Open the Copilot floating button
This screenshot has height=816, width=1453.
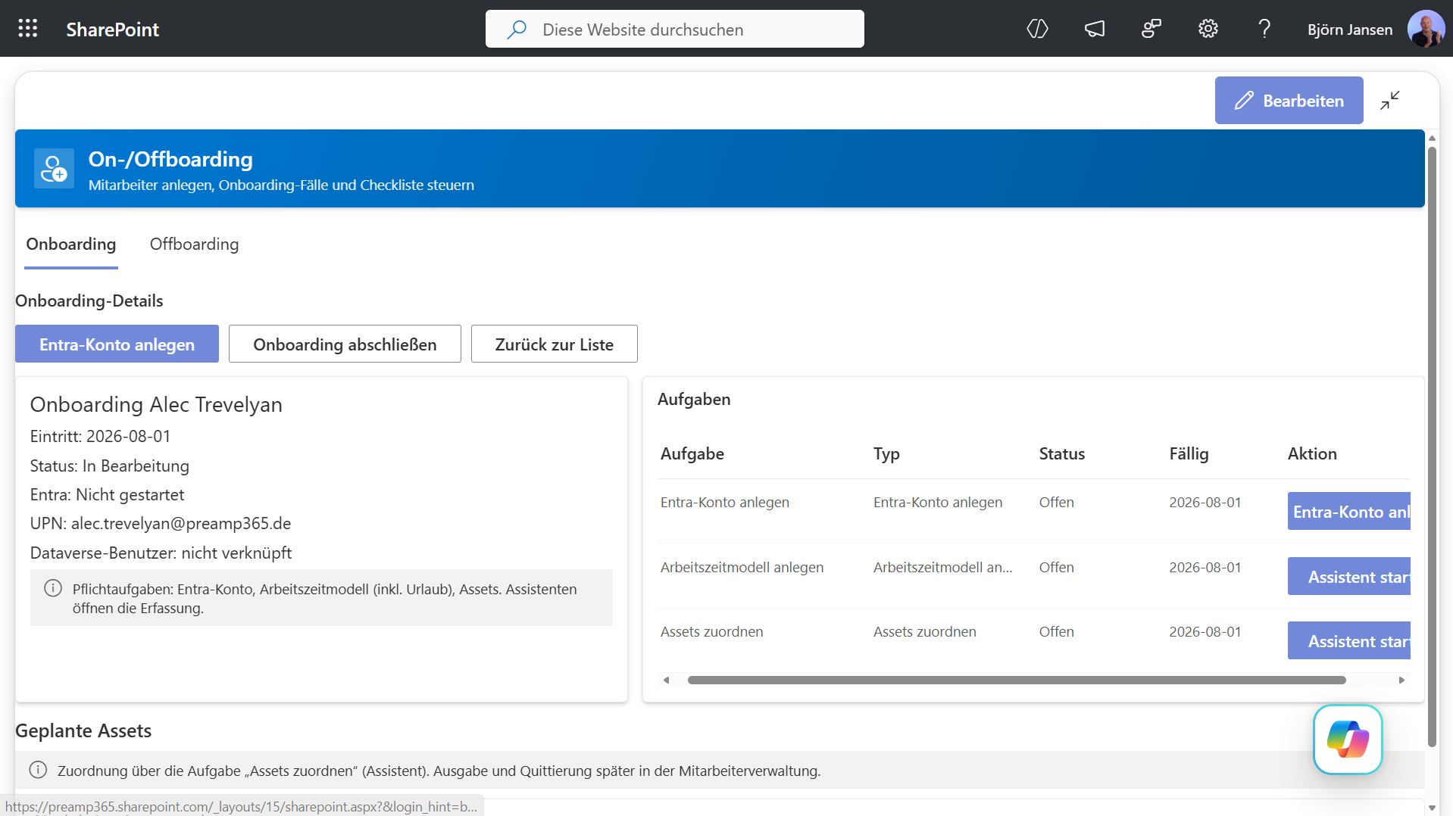1347,739
